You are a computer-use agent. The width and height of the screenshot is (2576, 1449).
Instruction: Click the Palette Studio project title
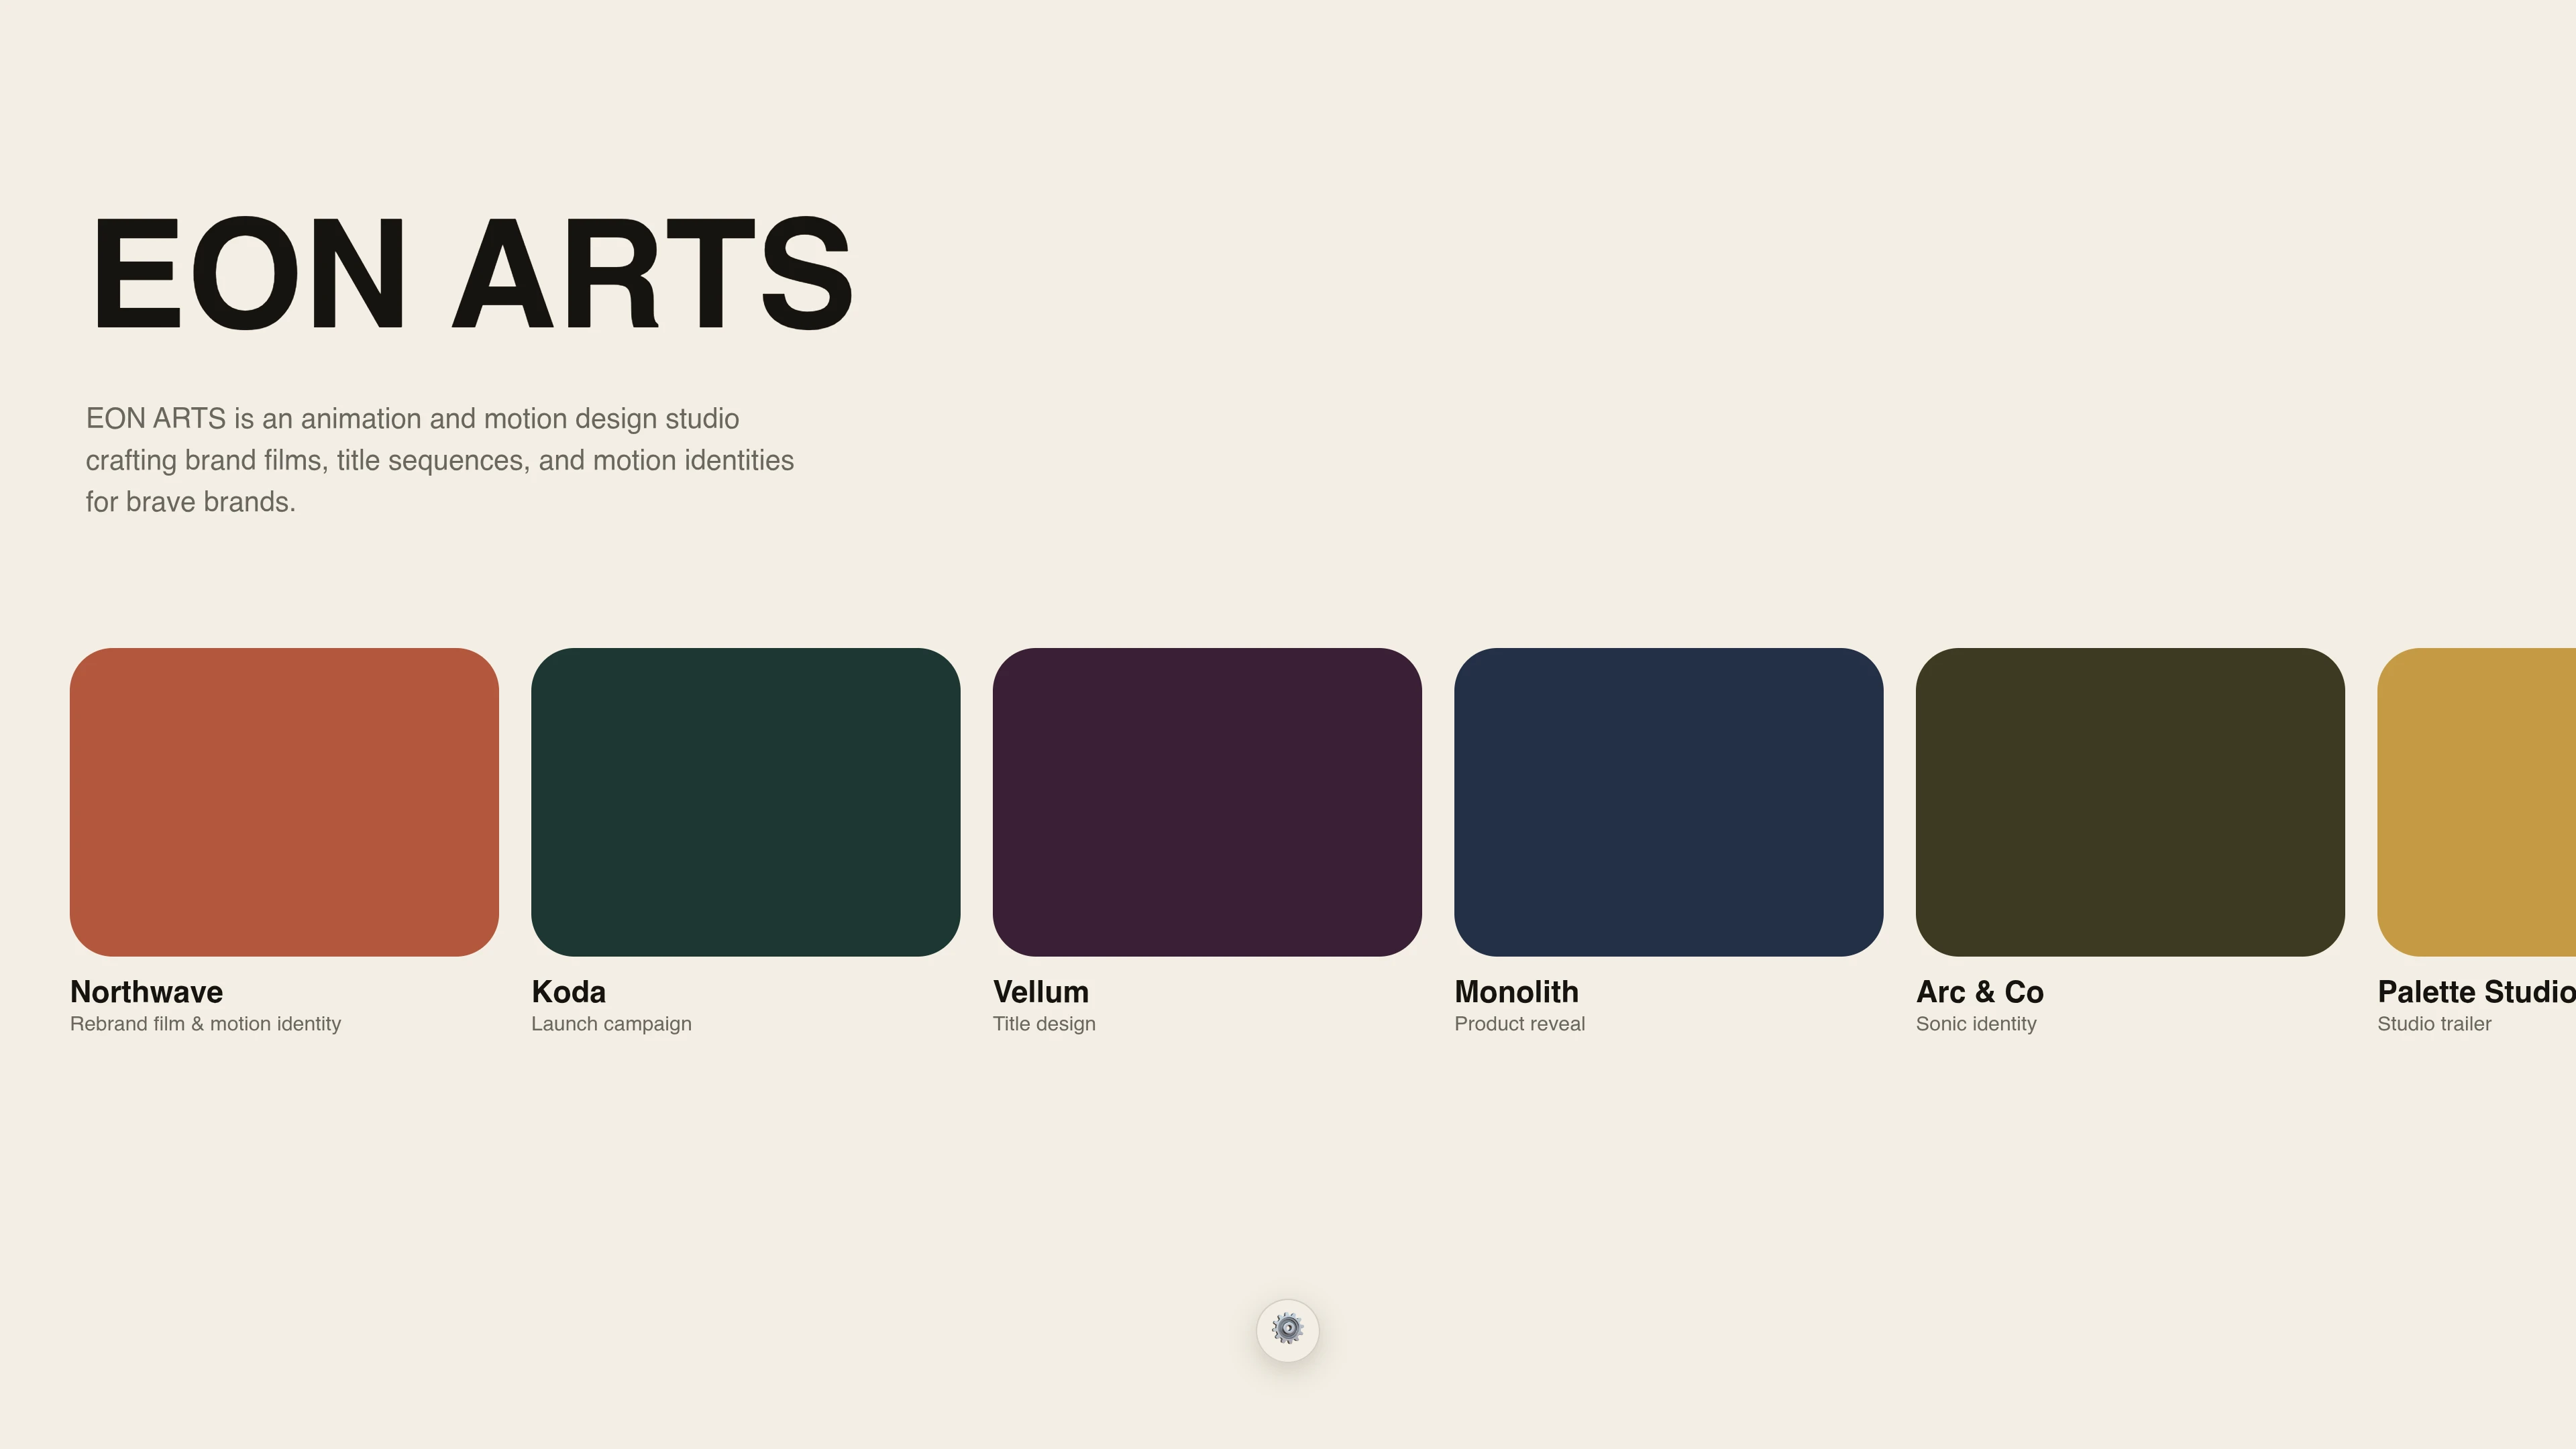tap(2477, 992)
